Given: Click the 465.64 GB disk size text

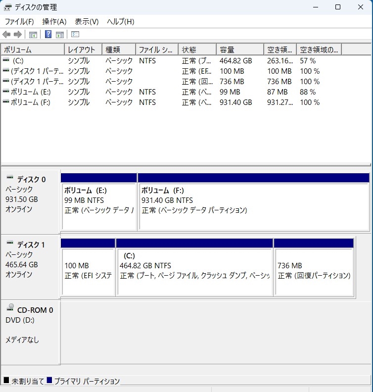Looking at the screenshot, I should click(x=22, y=264).
